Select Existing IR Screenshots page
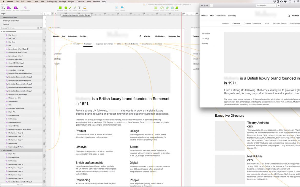Image resolution: width=300 pixels, height=187 pixels. tap(21, 21)
